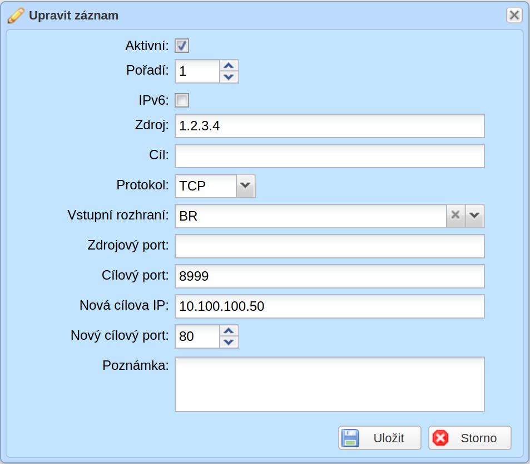The width and height of the screenshot is (530, 464).
Task: Click the pencil edit icon in title
Action: pos(16,16)
